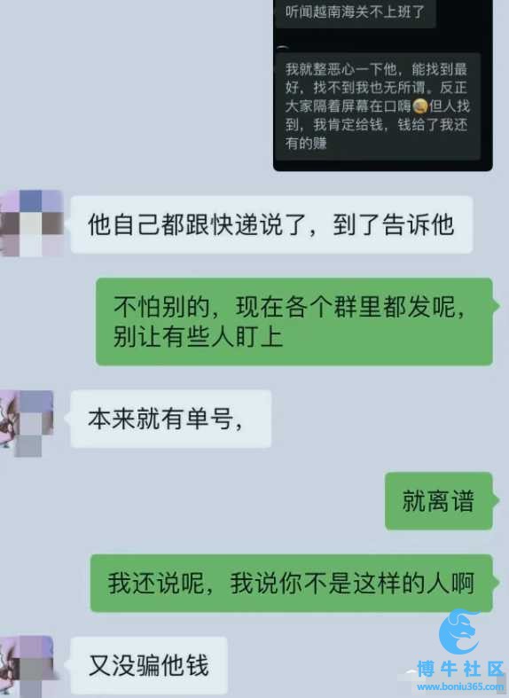Tap avatar beside '他自己都跟快递说了' message
The height and width of the screenshot is (698, 509).
(31, 224)
